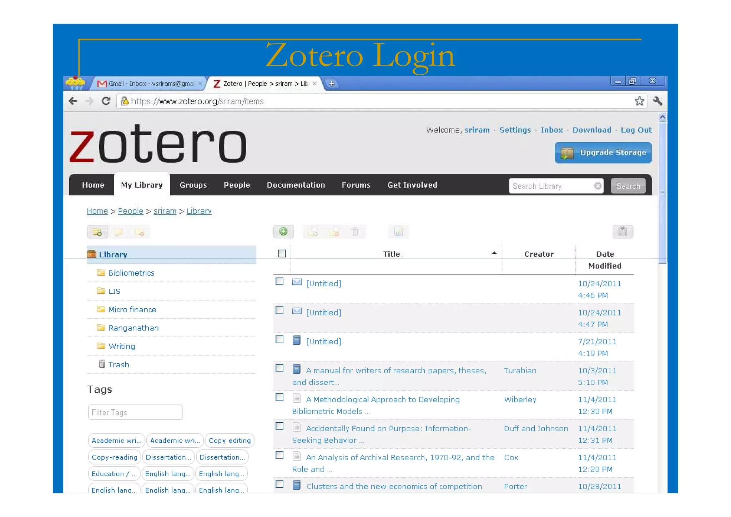This screenshot has height=517, width=731.
Task: Click the envelope icon of first Untitled item
Action: click(x=297, y=282)
